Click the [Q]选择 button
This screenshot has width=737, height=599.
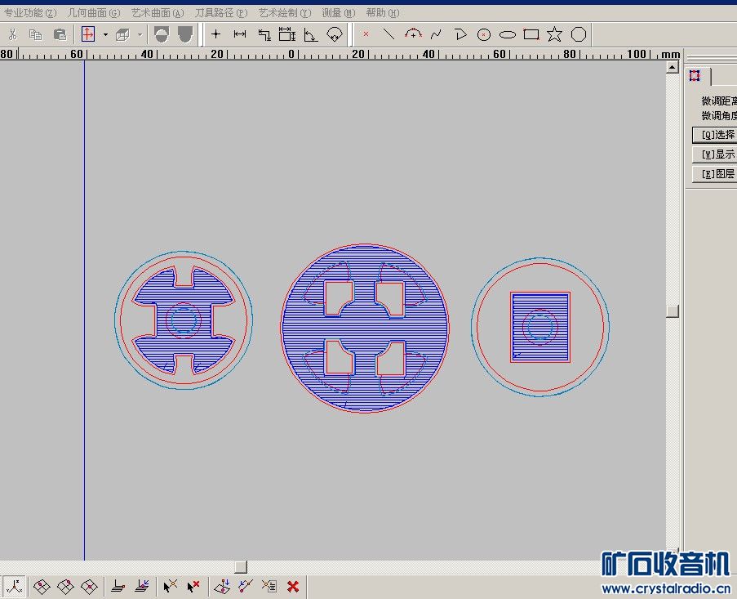point(715,135)
